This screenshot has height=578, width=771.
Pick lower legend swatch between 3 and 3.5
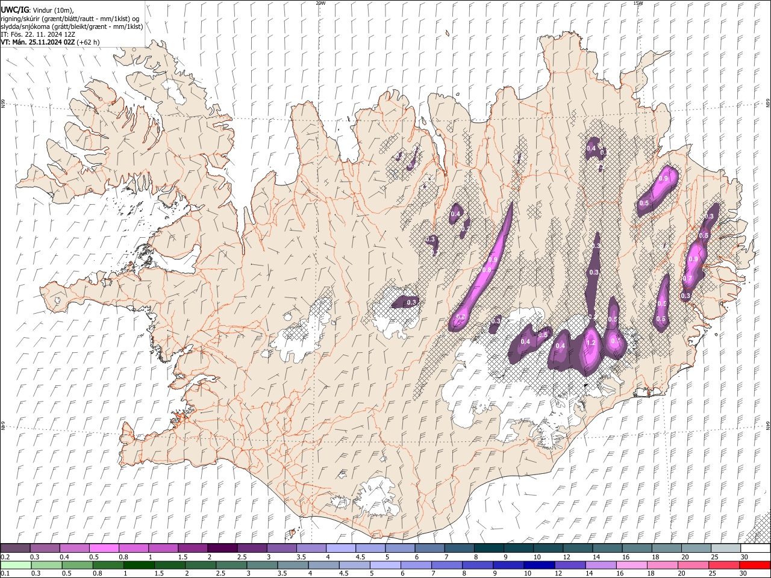[263, 565]
